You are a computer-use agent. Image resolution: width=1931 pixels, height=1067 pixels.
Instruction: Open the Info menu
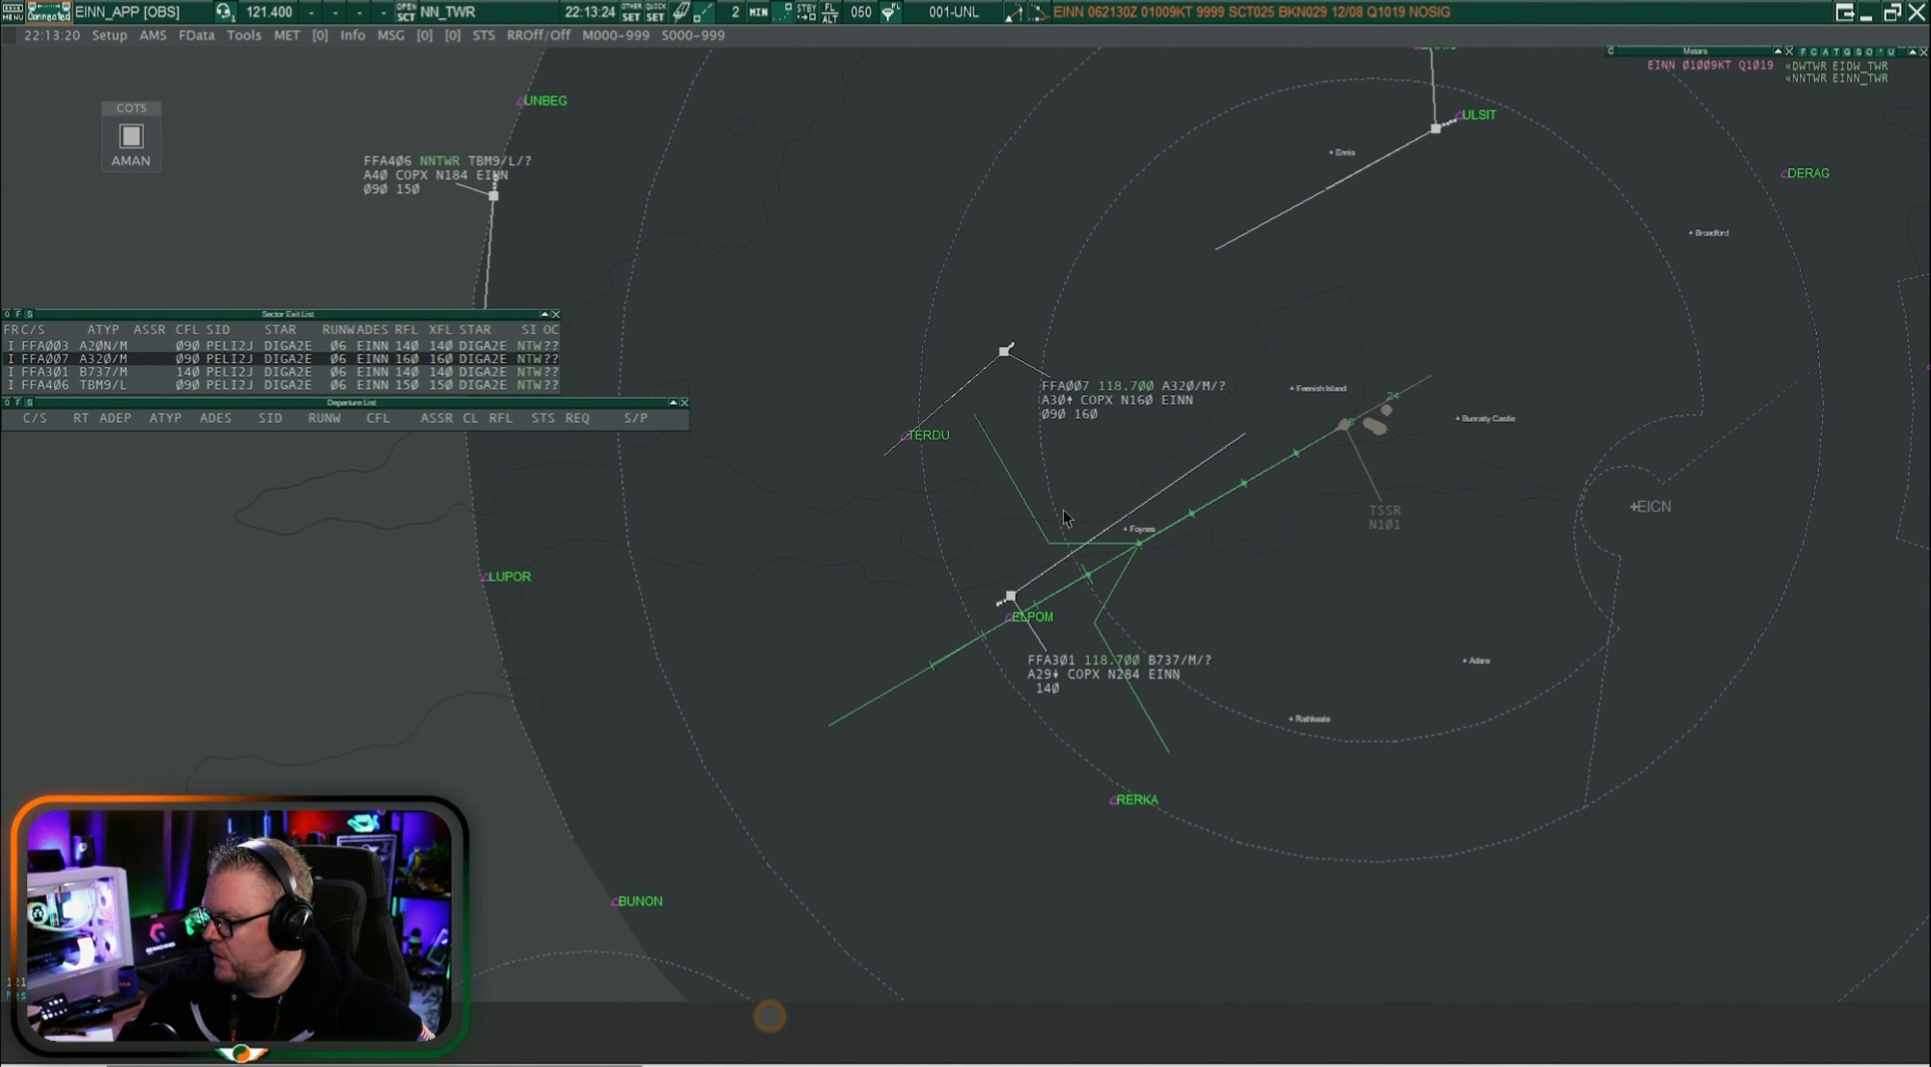(x=352, y=35)
